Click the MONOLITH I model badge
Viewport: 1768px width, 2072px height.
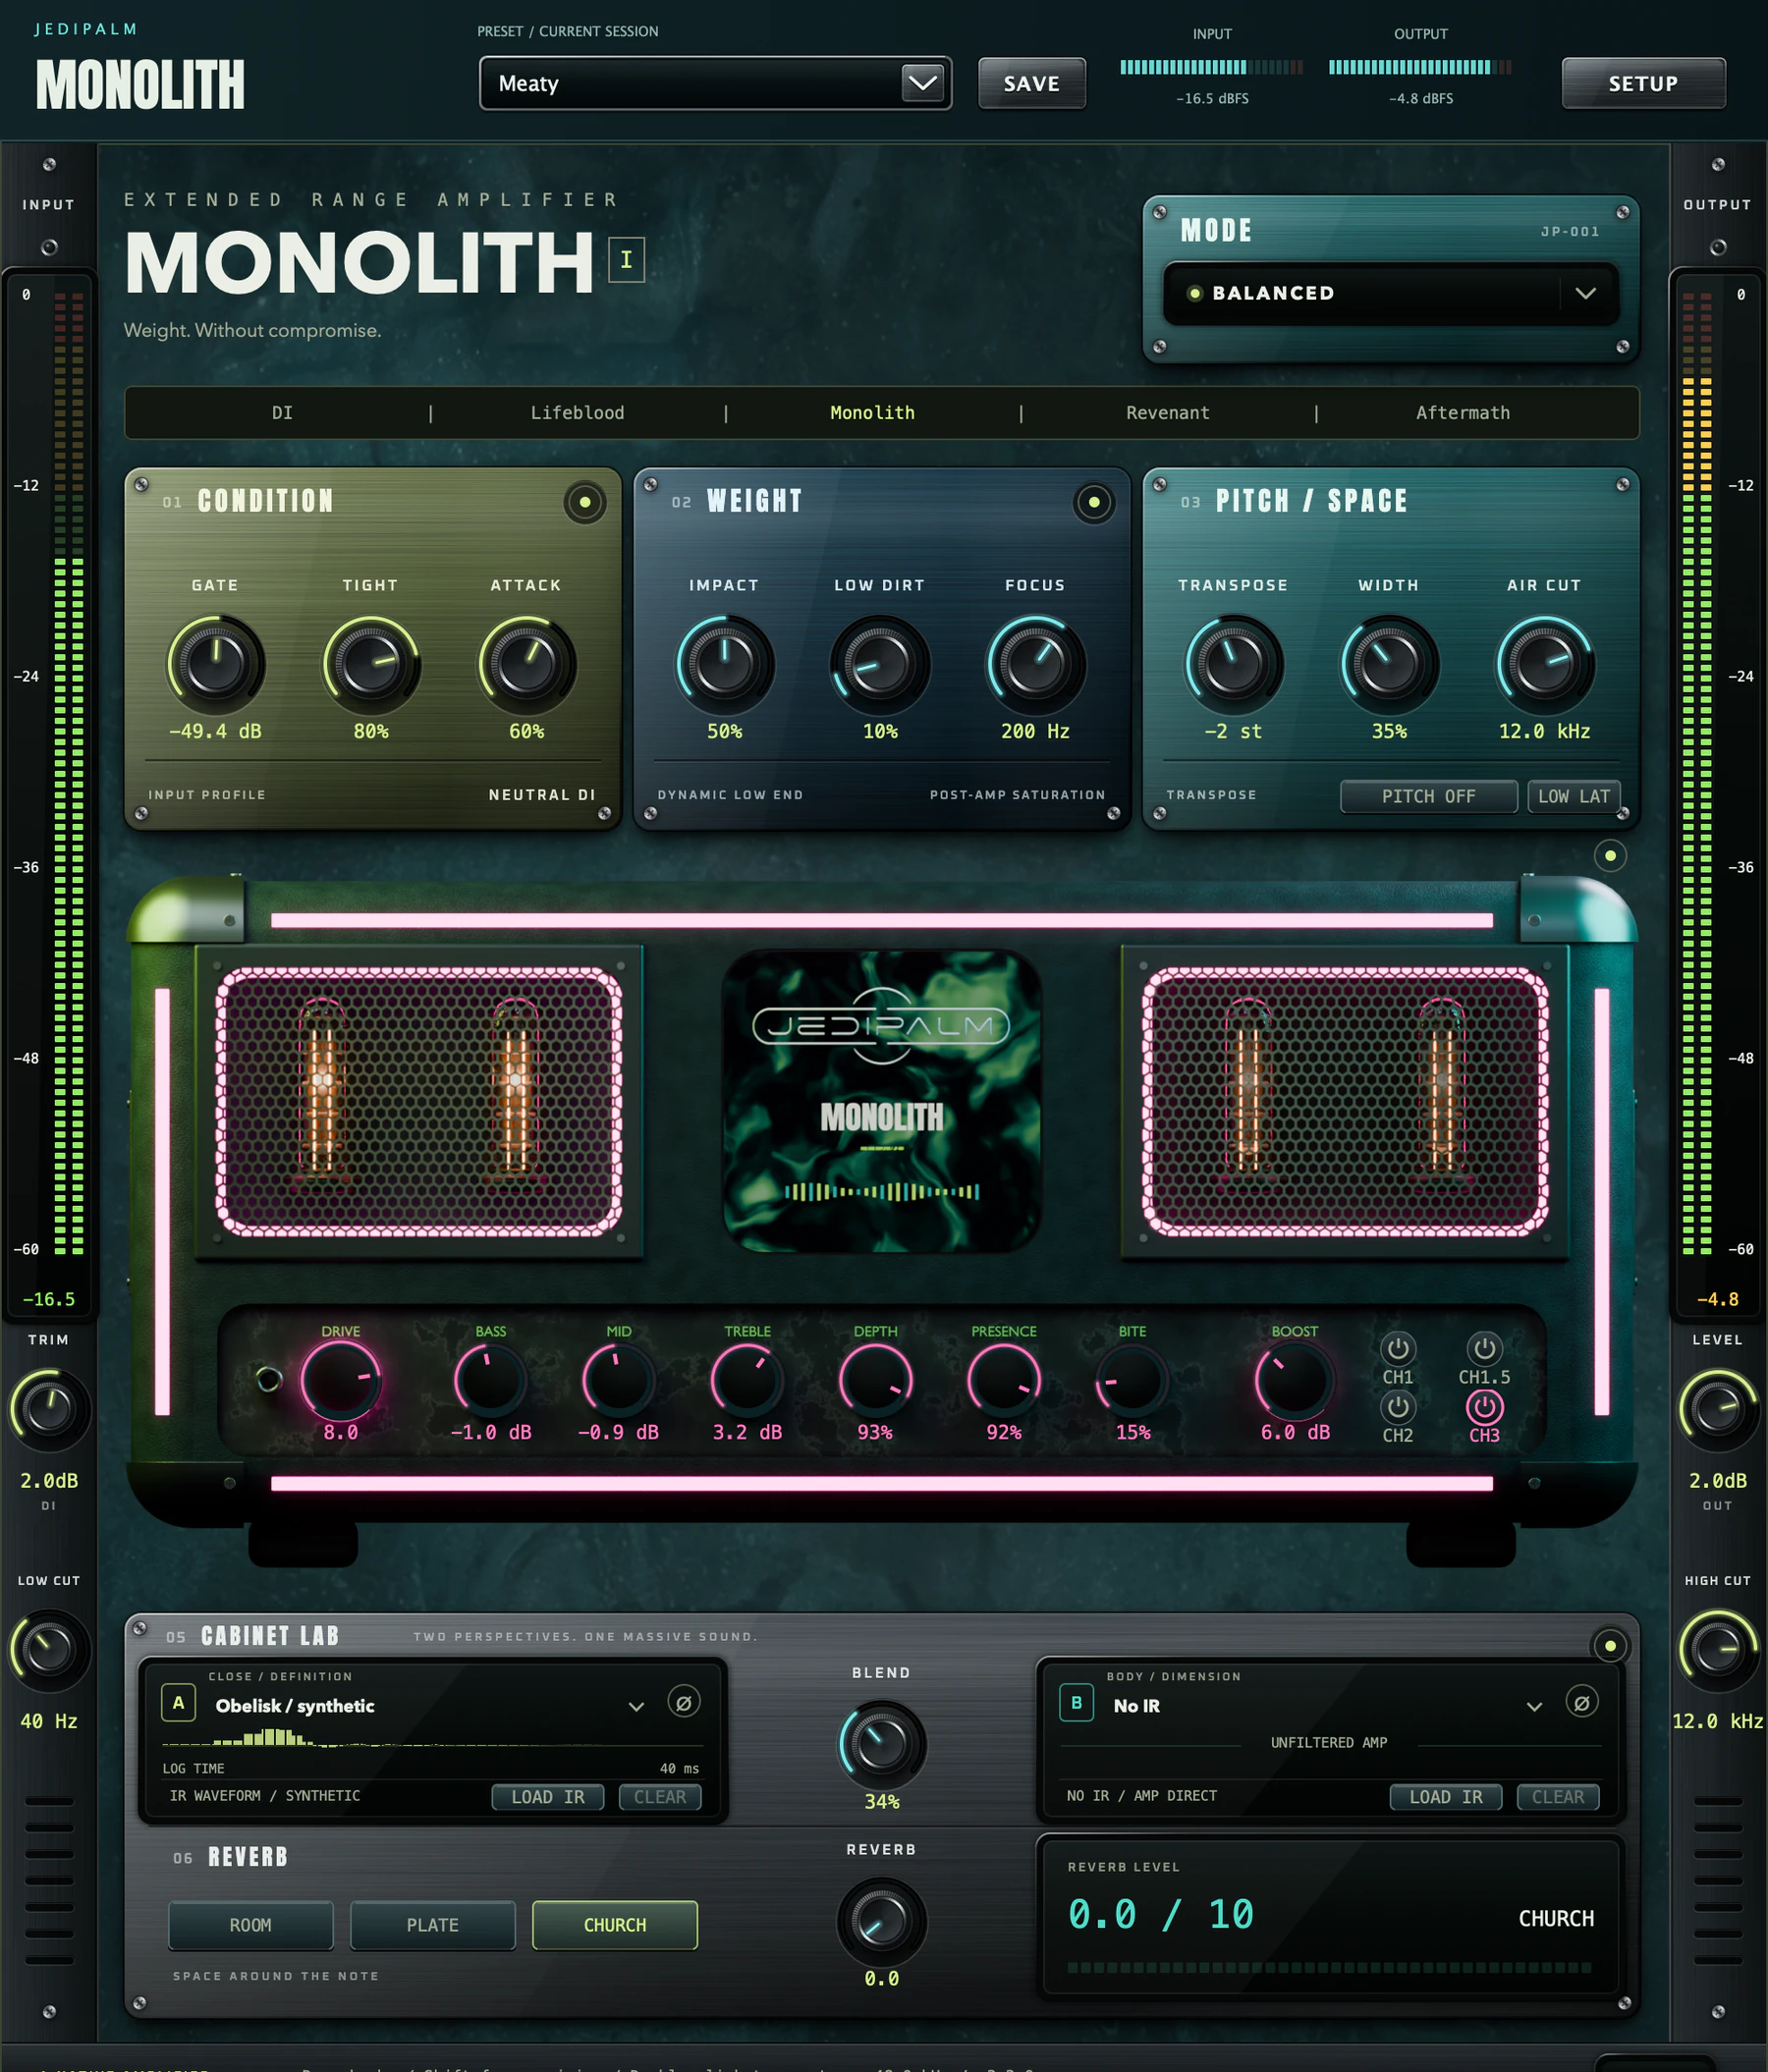(x=626, y=260)
